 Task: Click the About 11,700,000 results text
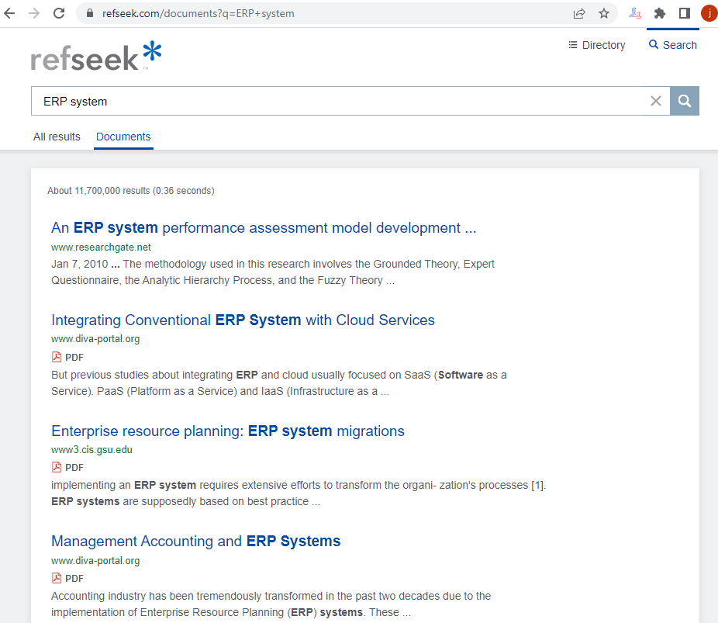coord(130,191)
